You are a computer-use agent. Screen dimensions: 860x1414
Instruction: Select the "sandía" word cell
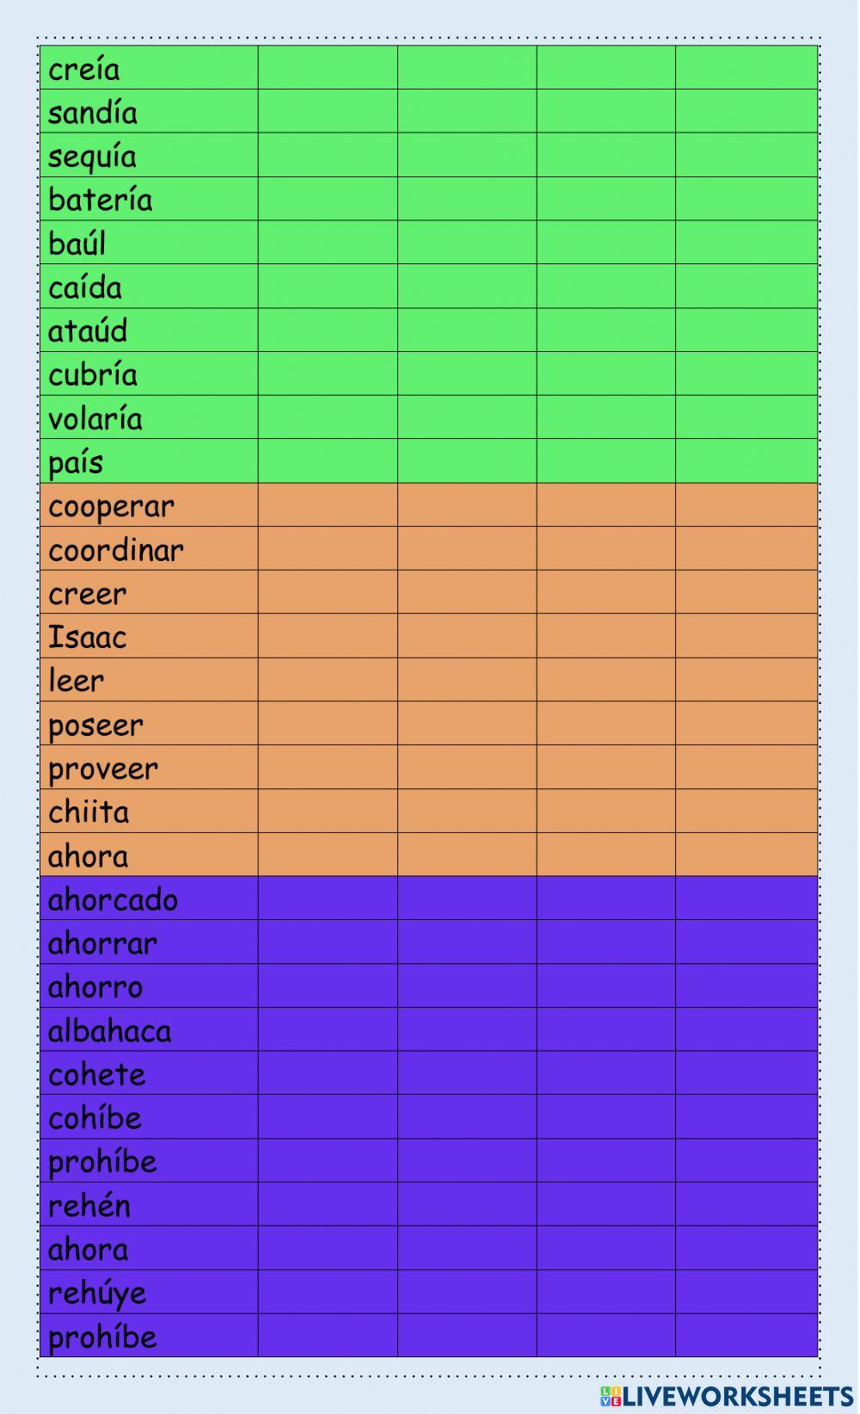pyautogui.click(x=93, y=113)
